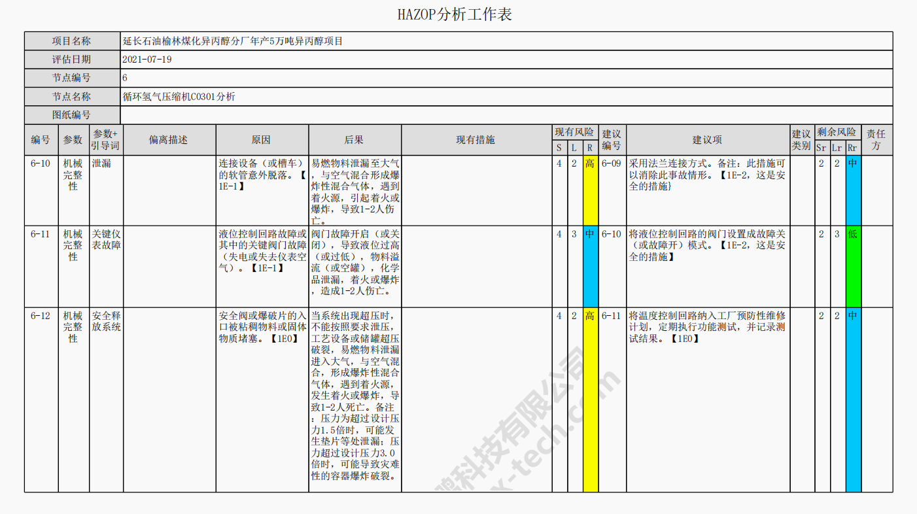The height and width of the screenshot is (514, 917).
Task: Click the 剩余风险 column header
Action: pyautogui.click(x=837, y=132)
